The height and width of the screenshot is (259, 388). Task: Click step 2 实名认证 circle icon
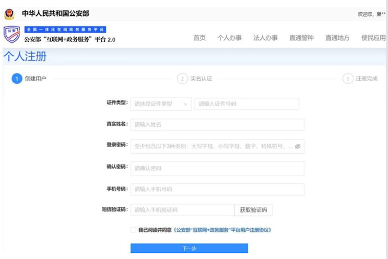[x=182, y=79]
